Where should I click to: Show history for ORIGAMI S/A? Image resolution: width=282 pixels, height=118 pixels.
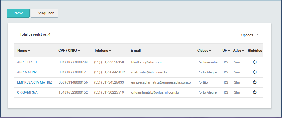255,92
